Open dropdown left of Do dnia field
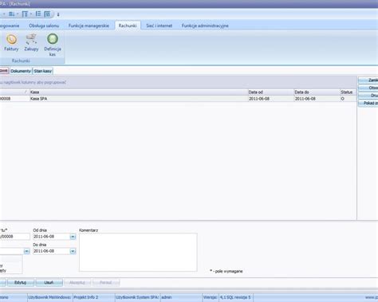Screen dimensions: 378x302 click(x=26, y=251)
